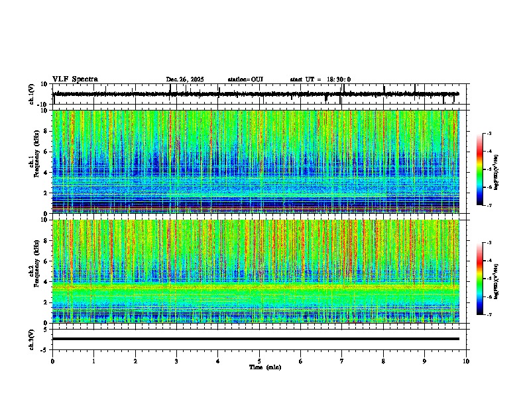
Task: Click the "-3" label on ch.1 color bar
Action: click(489, 133)
